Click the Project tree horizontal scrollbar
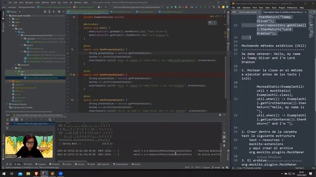 [29, 112]
